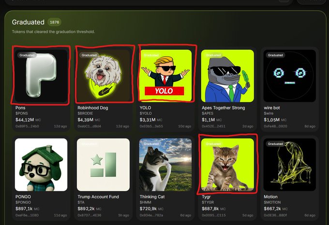Click the Graduated badge on Motion card
The image size is (329, 225).
(x=275, y=144)
